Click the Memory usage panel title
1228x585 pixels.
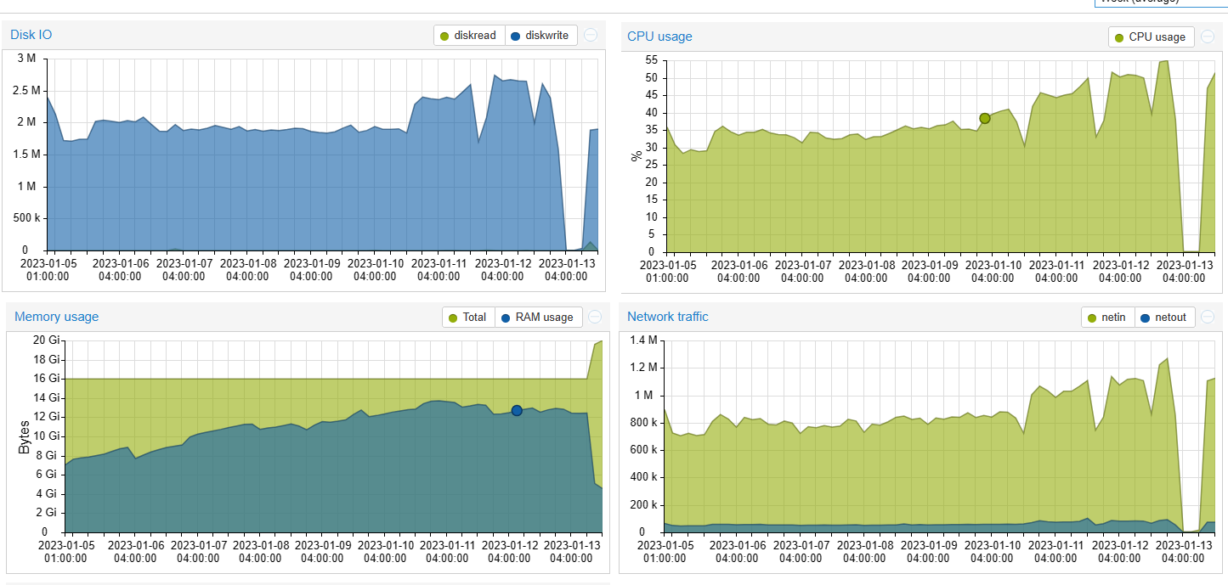[x=56, y=317]
